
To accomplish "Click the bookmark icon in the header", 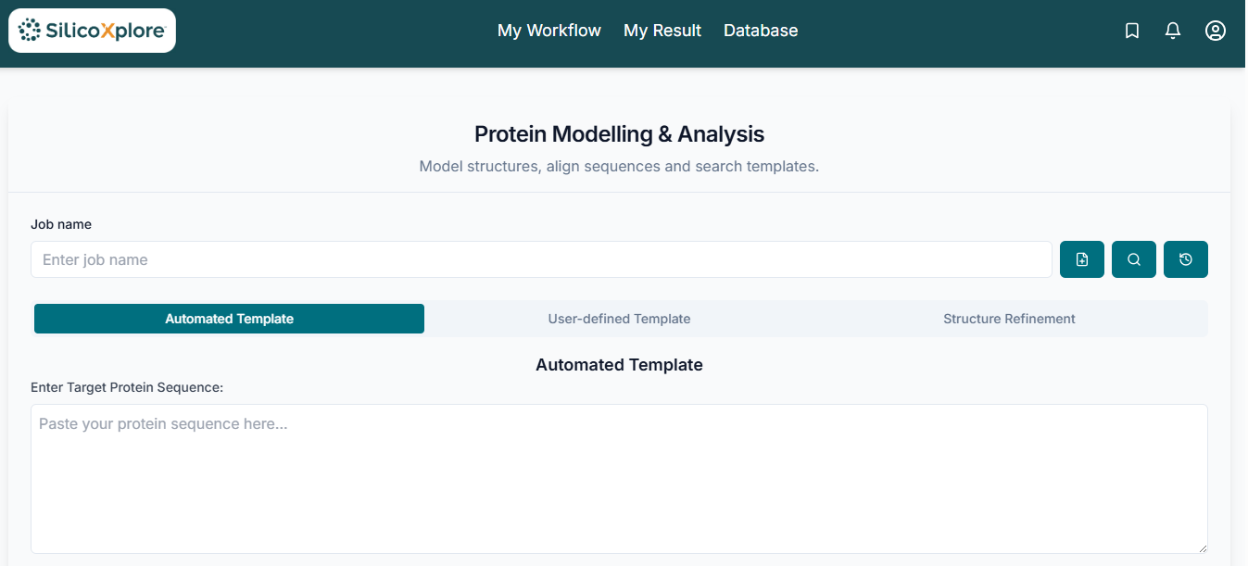I will (1131, 31).
